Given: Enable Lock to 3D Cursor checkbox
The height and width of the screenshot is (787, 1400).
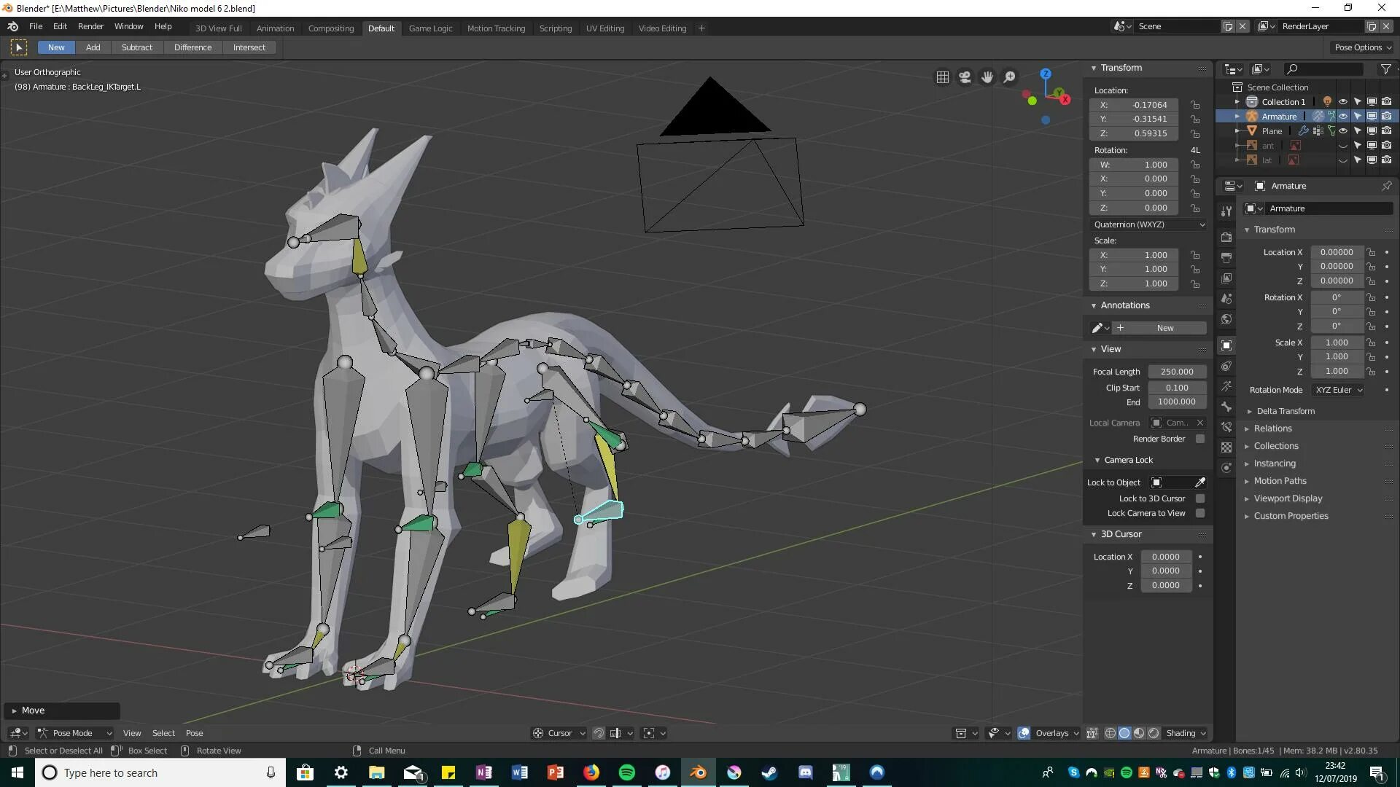Looking at the screenshot, I should [x=1200, y=498].
